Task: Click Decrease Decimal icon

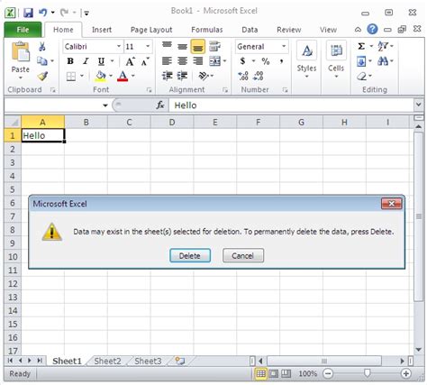Action: click(x=259, y=76)
